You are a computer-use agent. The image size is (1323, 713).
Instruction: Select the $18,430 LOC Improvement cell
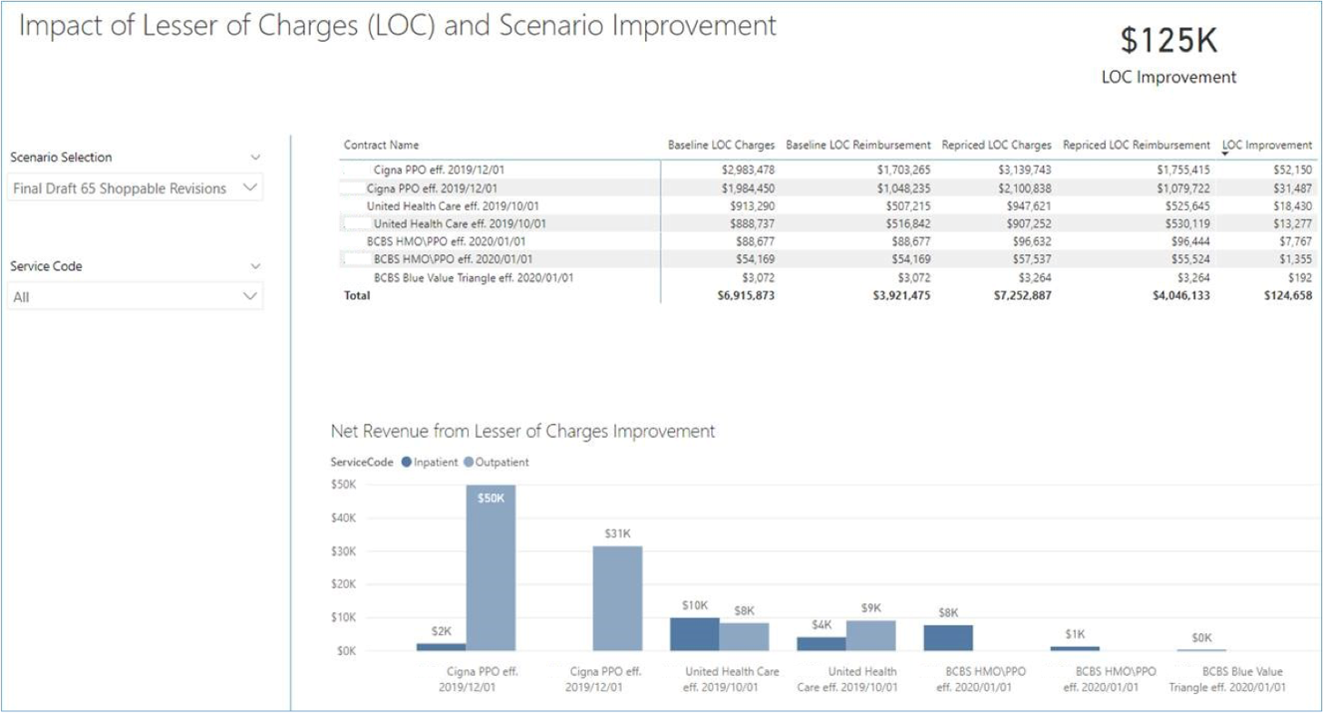(1294, 206)
